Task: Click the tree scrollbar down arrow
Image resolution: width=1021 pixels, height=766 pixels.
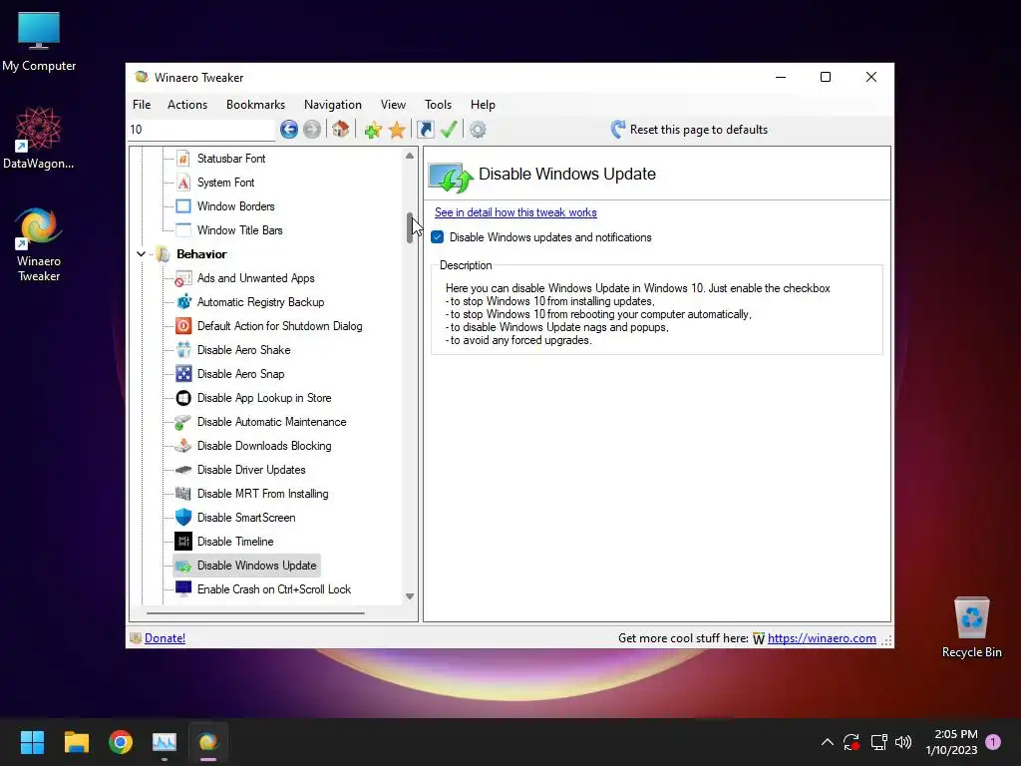Action: pyautogui.click(x=410, y=596)
